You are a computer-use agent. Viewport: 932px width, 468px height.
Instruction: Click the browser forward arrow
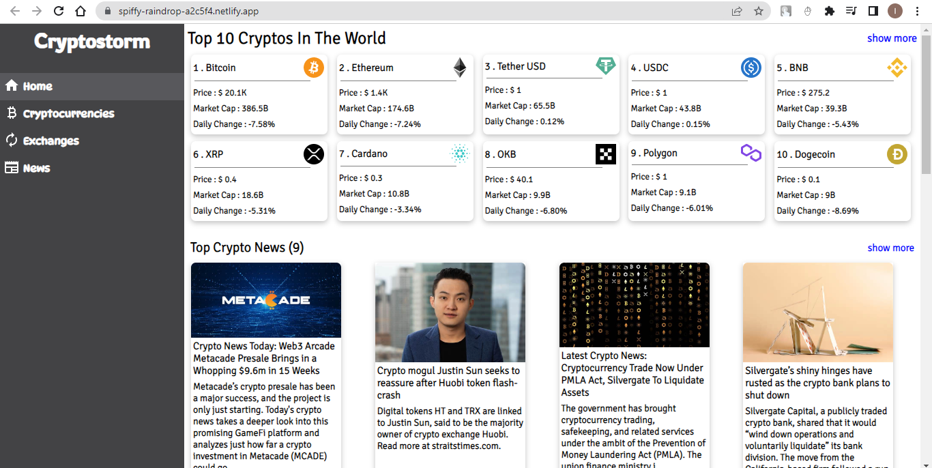point(37,11)
